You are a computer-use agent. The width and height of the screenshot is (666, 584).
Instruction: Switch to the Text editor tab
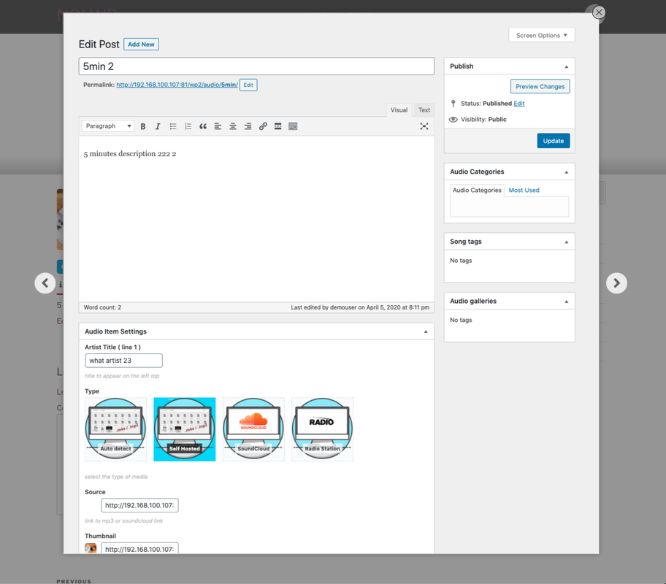424,110
